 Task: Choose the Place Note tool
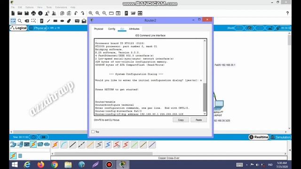[x=41, y=21]
